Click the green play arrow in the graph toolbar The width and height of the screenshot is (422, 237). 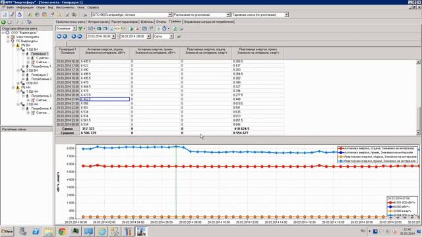click(131, 28)
